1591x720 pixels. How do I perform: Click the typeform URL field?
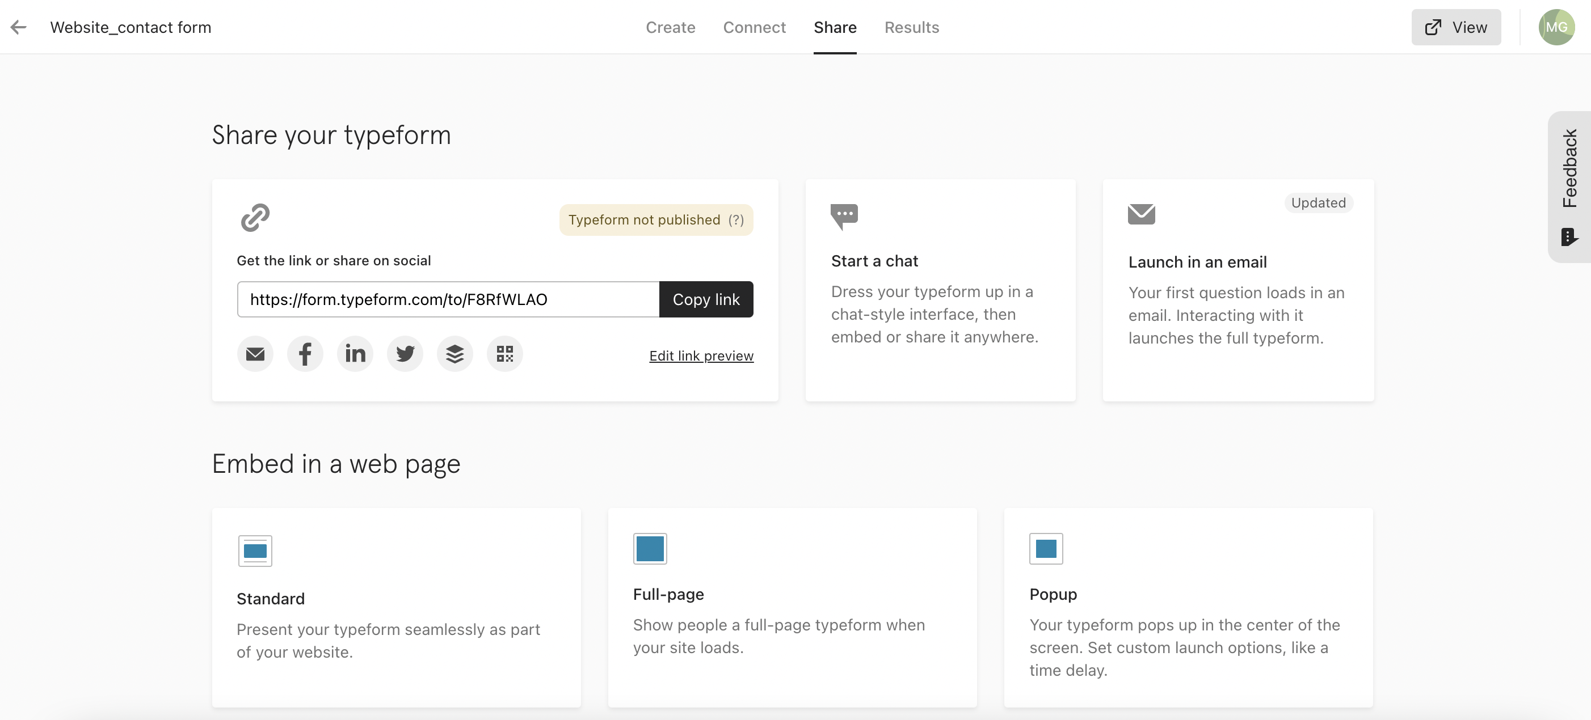pyautogui.click(x=448, y=299)
